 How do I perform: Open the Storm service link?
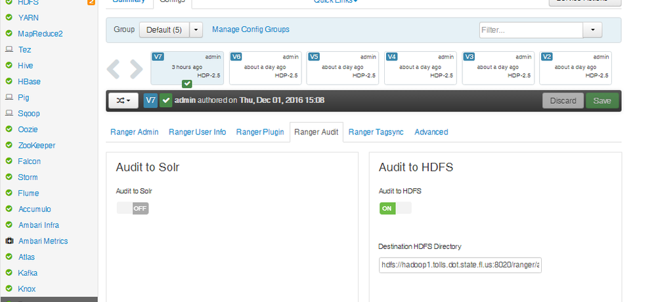(x=28, y=177)
